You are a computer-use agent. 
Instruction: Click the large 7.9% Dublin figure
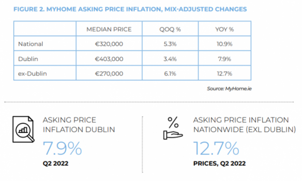click(62, 148)
